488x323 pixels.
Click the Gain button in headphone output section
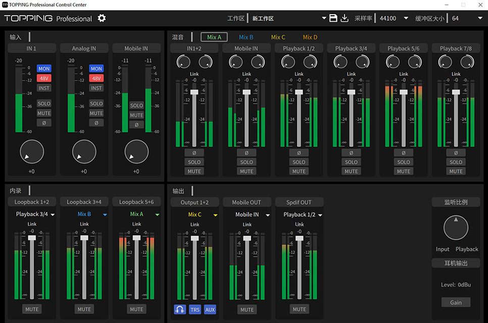[x=456, y=302]
